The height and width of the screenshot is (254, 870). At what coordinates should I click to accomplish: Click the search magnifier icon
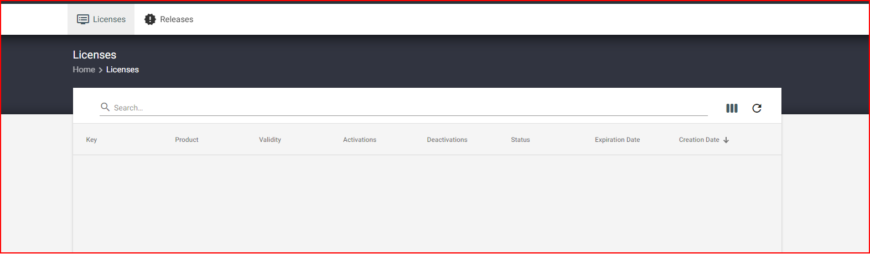coord(105,107)
